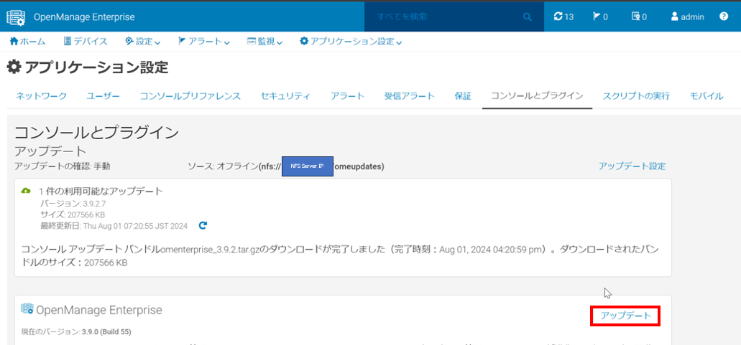
Task: Click the gear icon beside page title
Action: (x=14, y=67)
